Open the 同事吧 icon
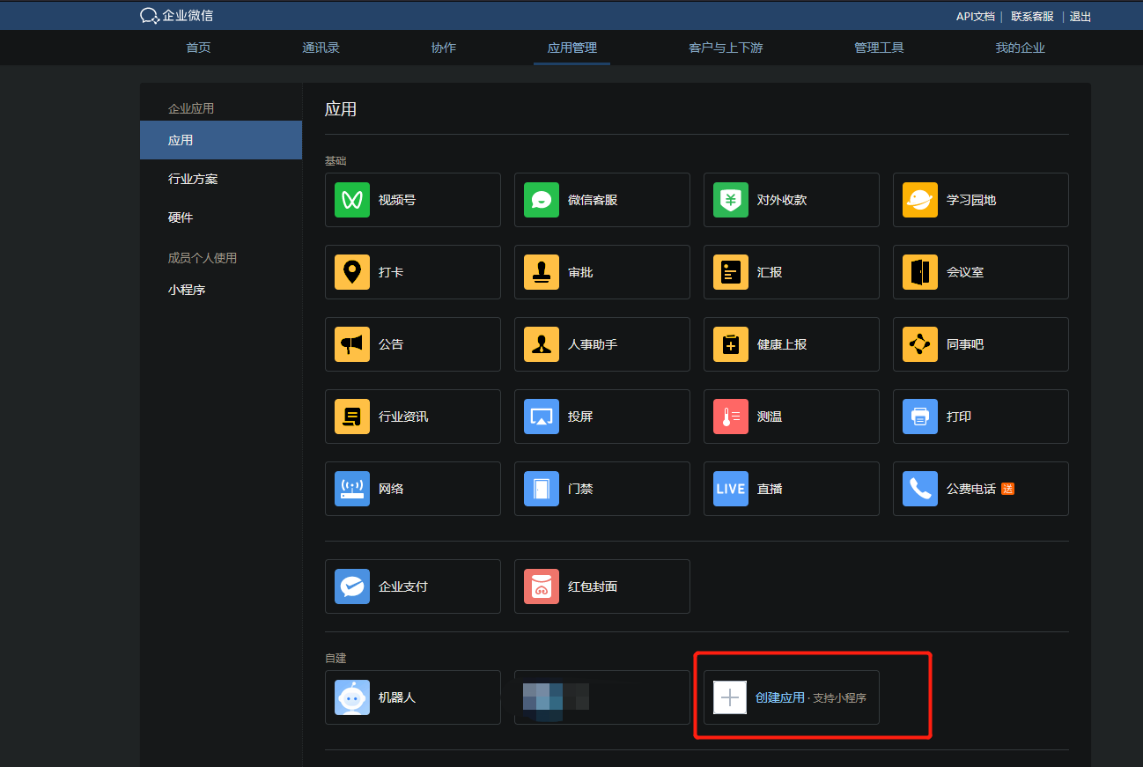 tap(920, 344)
